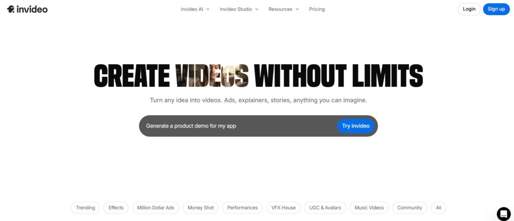Select the Community category chip
Image resolution: width=514 pixels, height=221 pixels.
(410, 207)
